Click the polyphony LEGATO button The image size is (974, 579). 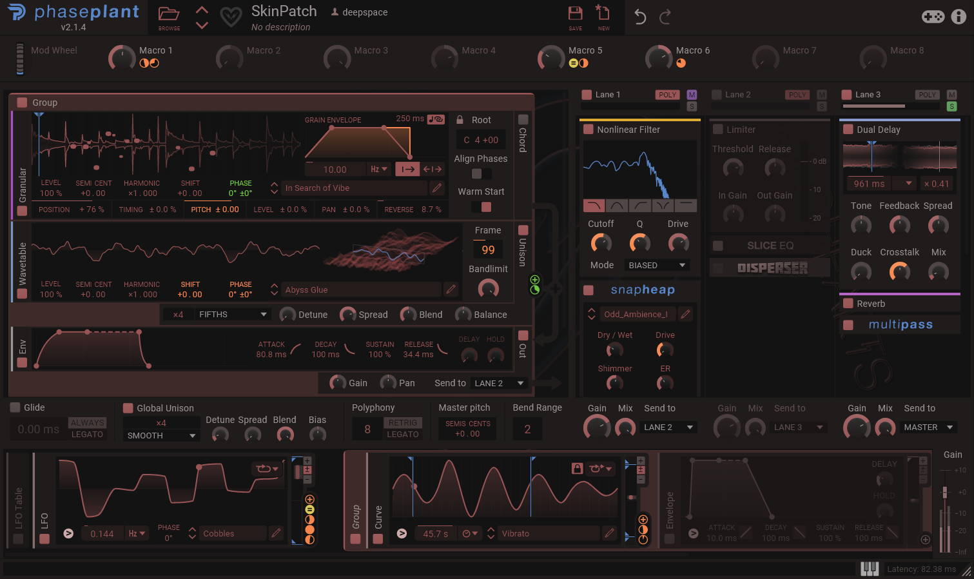pos(403,435)
